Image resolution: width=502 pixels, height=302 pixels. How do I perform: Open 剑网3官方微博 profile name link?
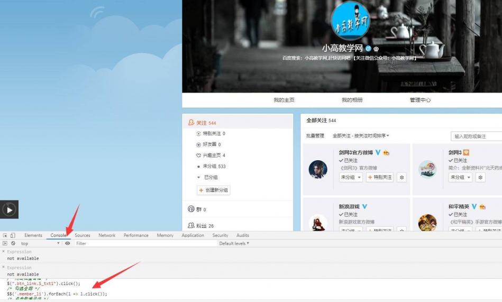tap(356, 152)
